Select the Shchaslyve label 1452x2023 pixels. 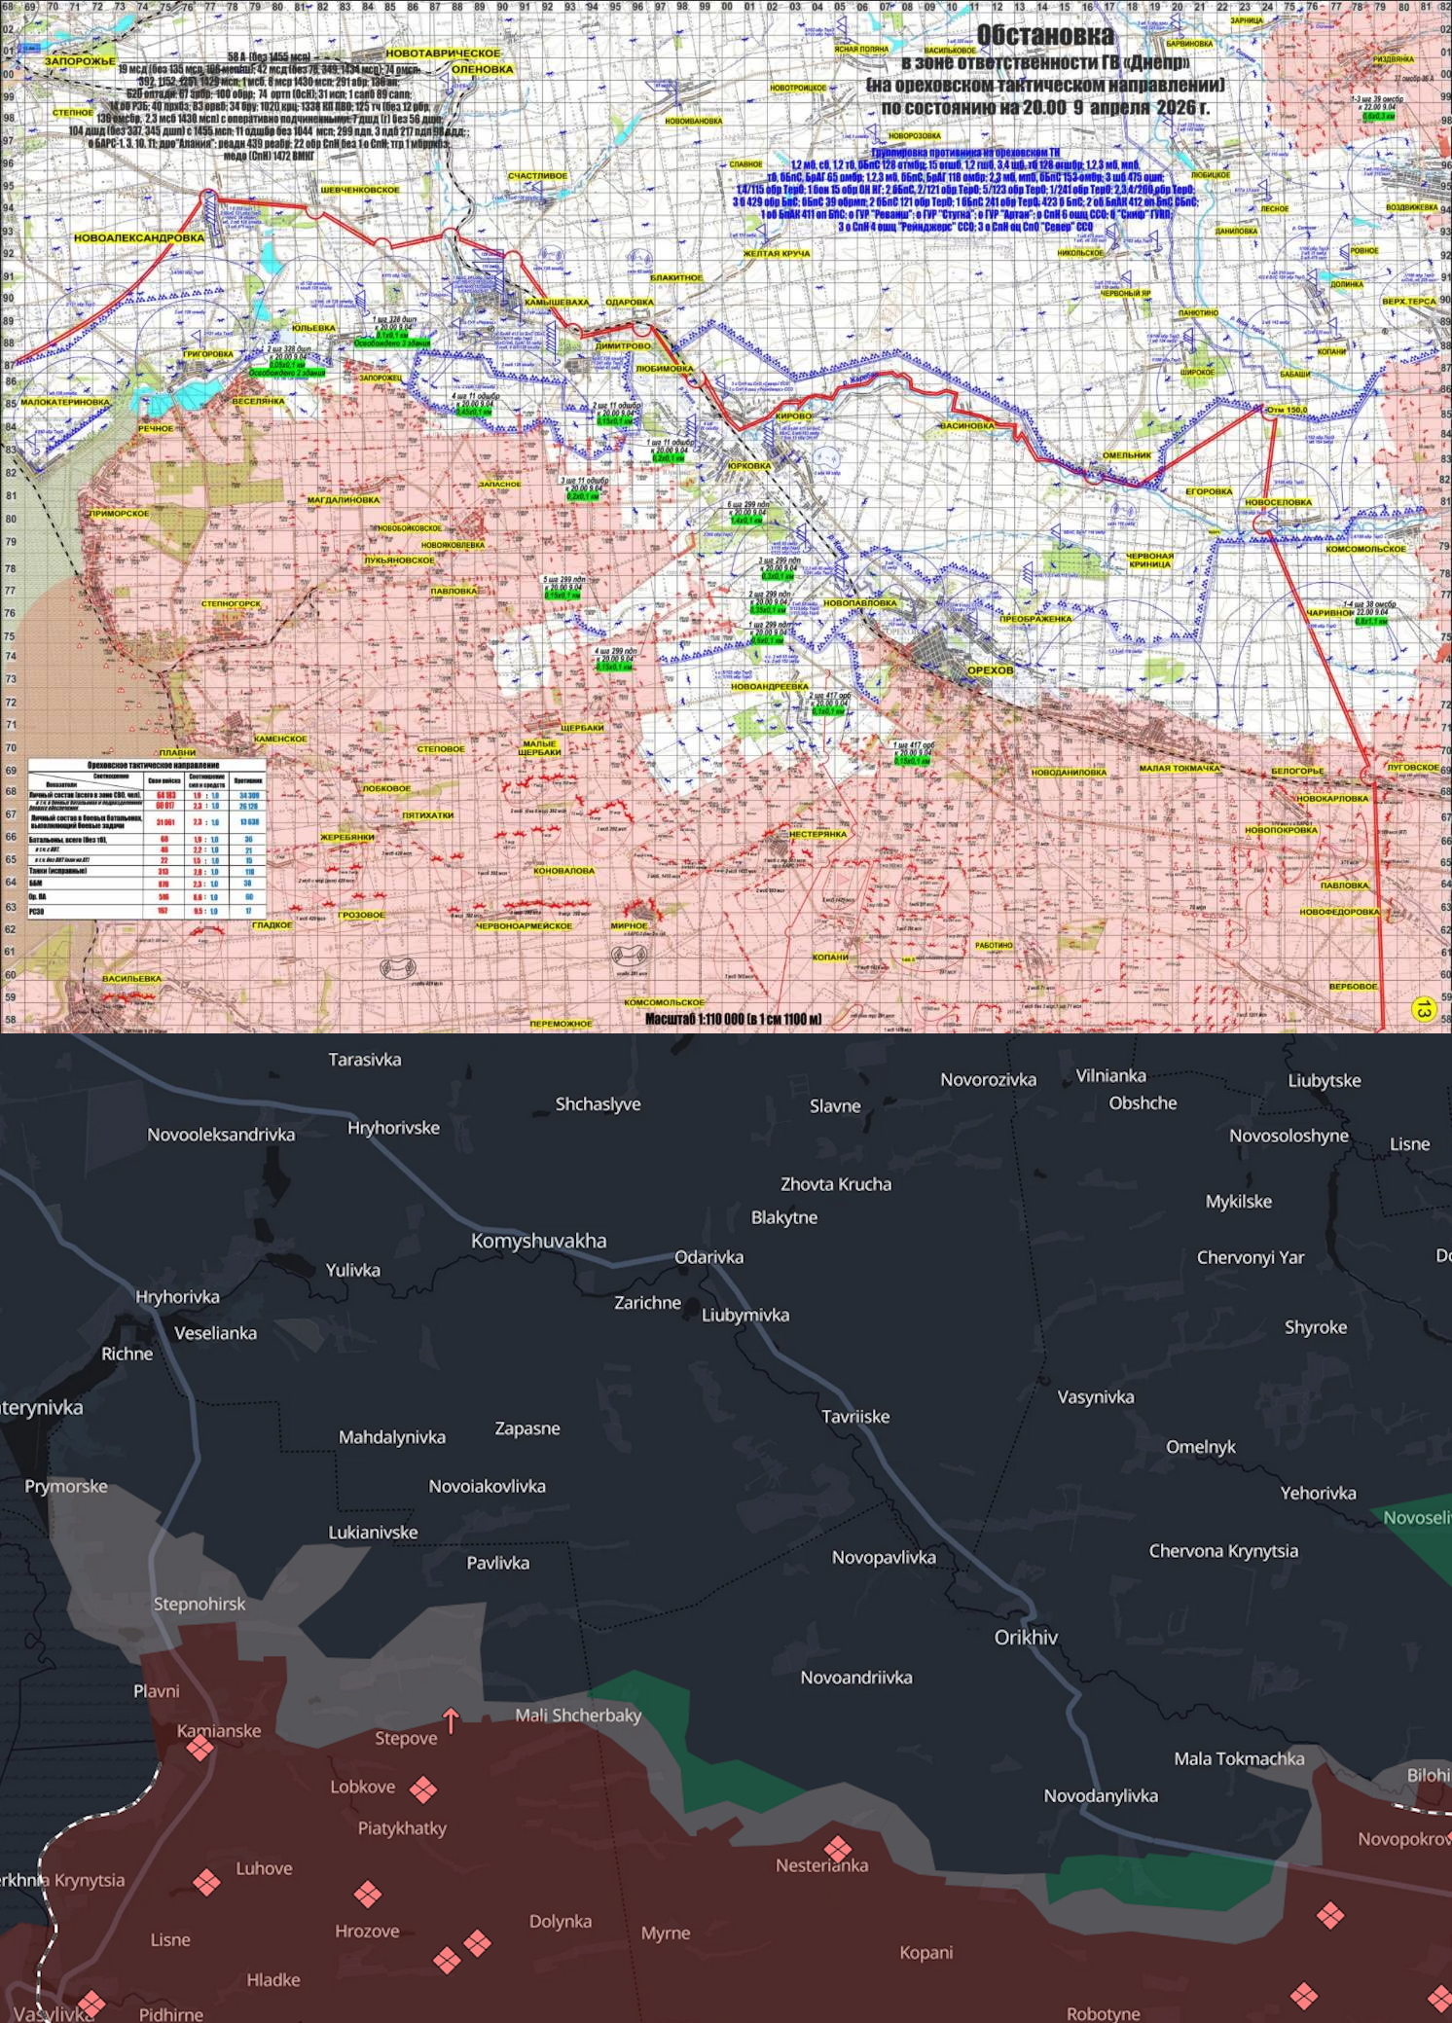click(x=598, y=1104)
